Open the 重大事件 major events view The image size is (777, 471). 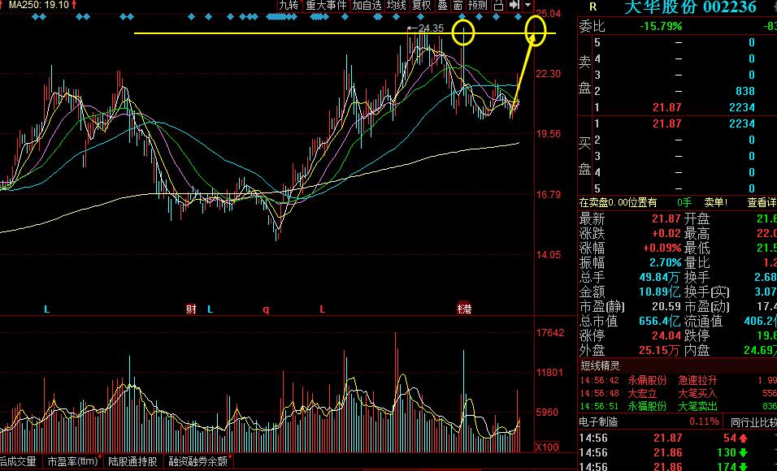point(326,6)
